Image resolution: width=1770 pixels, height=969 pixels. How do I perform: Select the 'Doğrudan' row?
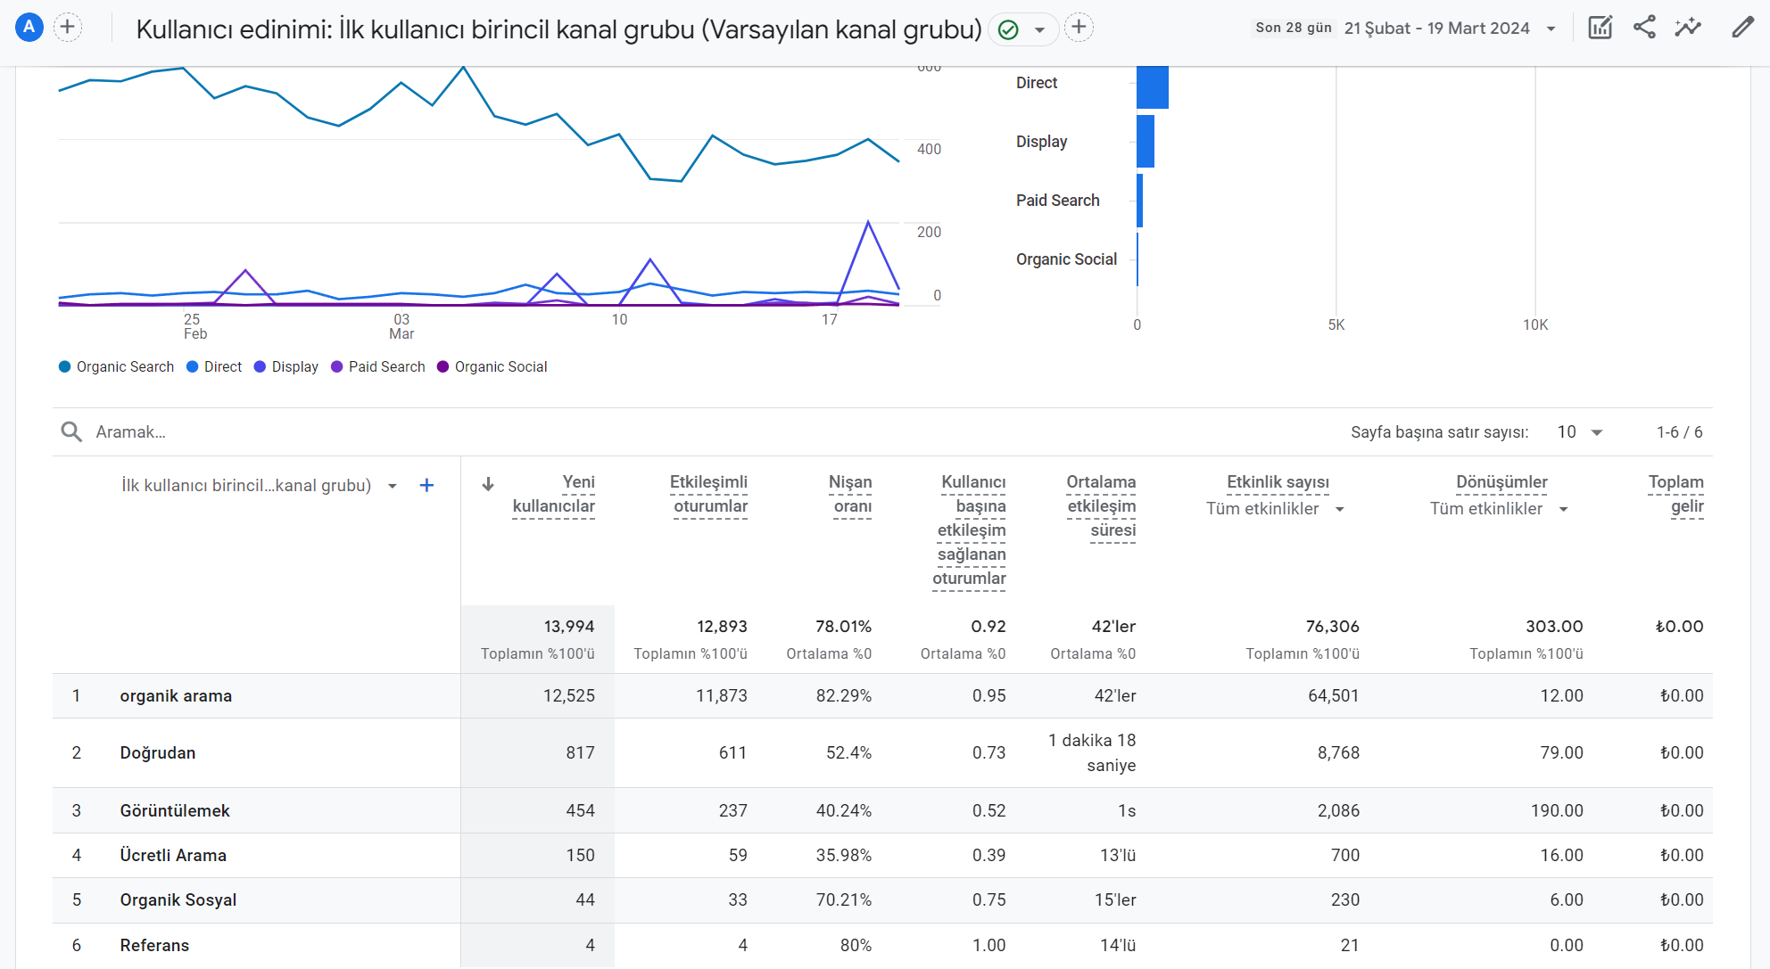pos(882,752)
